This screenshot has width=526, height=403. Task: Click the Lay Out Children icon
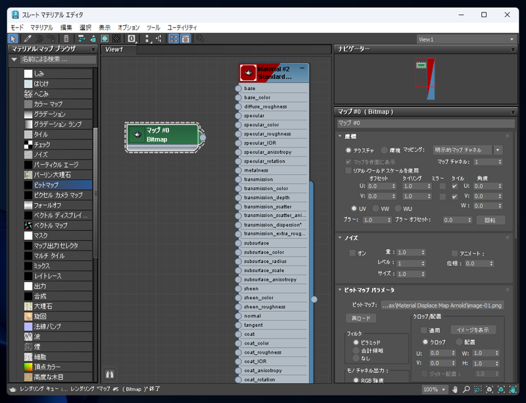pyautogui.click(x=158, y=39)
